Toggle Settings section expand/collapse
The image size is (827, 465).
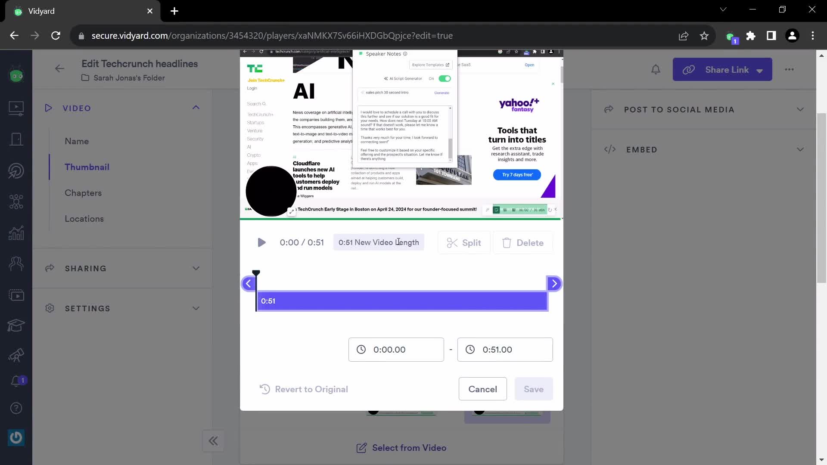pos(196,308)
